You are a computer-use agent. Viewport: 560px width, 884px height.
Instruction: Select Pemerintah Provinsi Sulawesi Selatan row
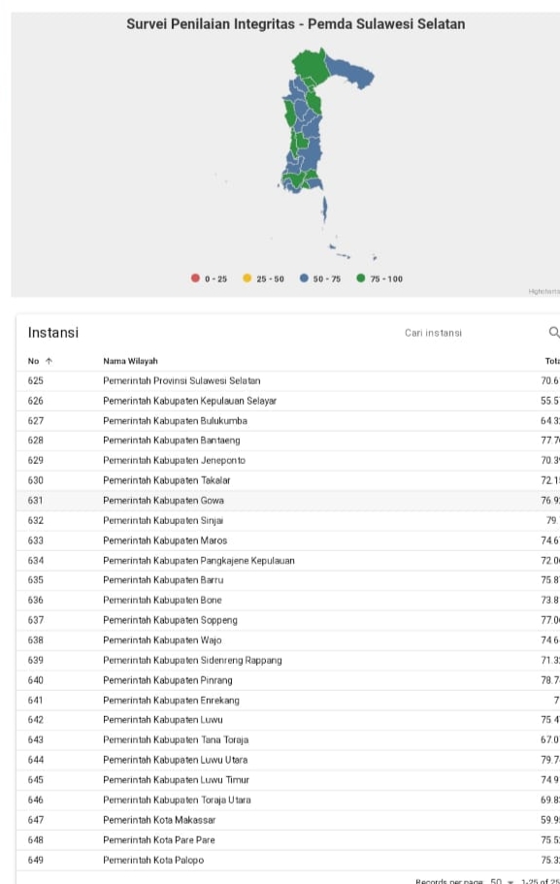[x=288, y=380]
